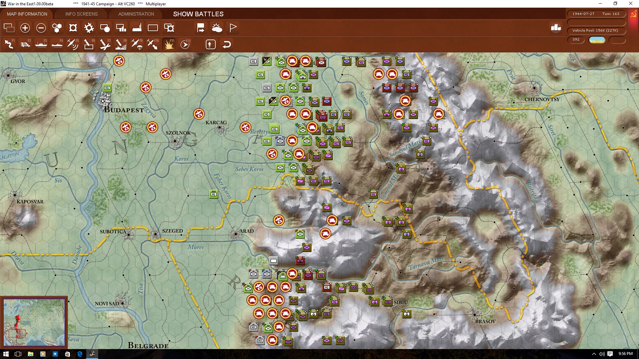Select the F2 rail transport mode
Screen dimensions: 639x359
(25, 44)
